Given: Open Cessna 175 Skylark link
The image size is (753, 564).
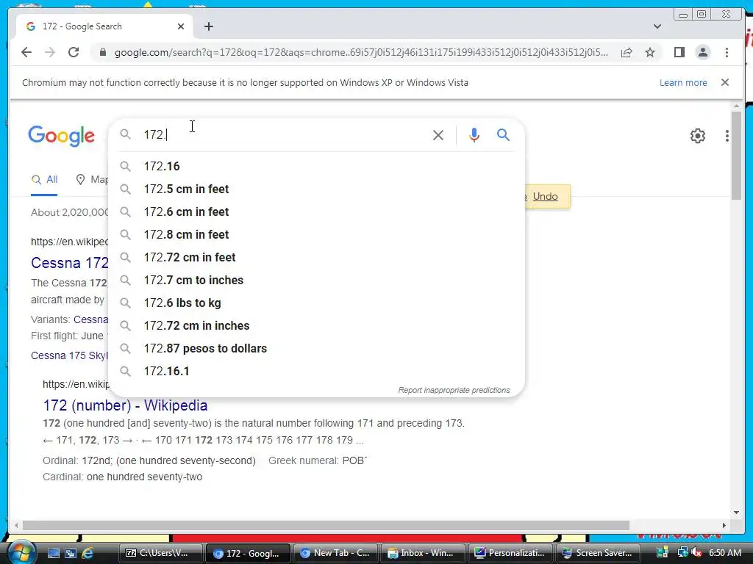Looking at the screenshot, I should click(70, 355).
